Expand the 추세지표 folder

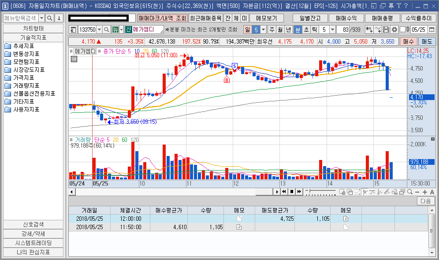pos(24,46)
